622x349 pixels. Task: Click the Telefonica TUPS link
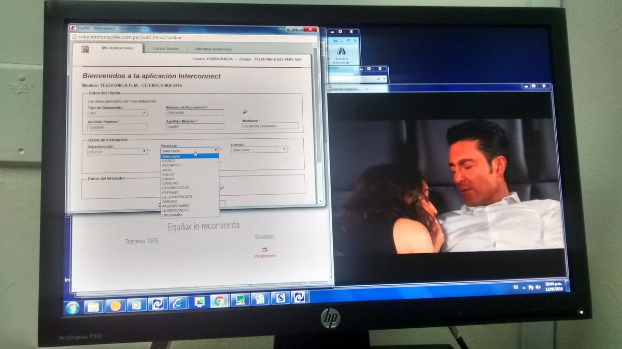tap(142, 241)
